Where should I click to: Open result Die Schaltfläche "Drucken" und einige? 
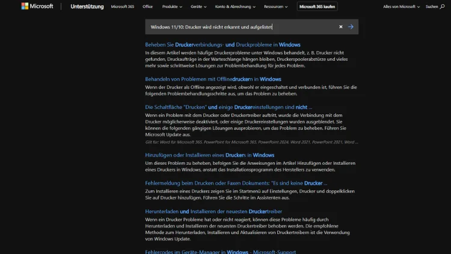(229, 107)
